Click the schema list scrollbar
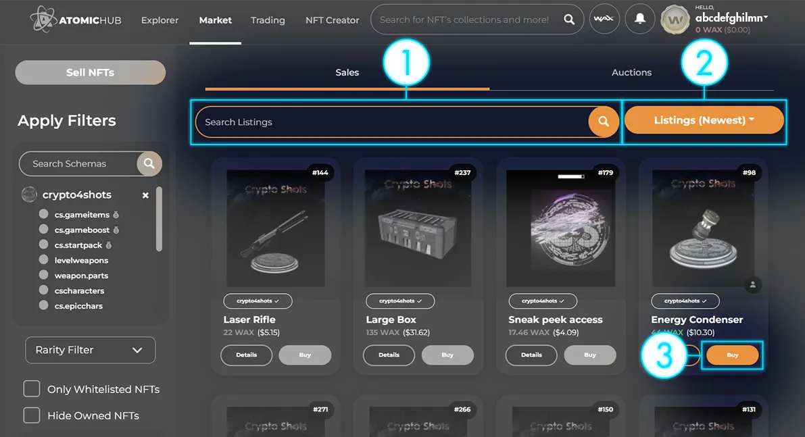This screenshot has height=437, width=805. pyautogui.click(x=159, y=219)
